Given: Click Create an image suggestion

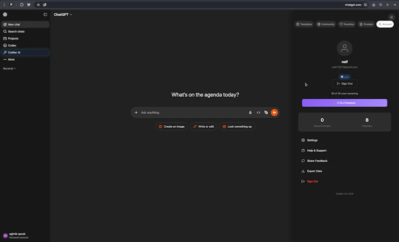Looking at the screenshot, I should [x=172, y=126].
